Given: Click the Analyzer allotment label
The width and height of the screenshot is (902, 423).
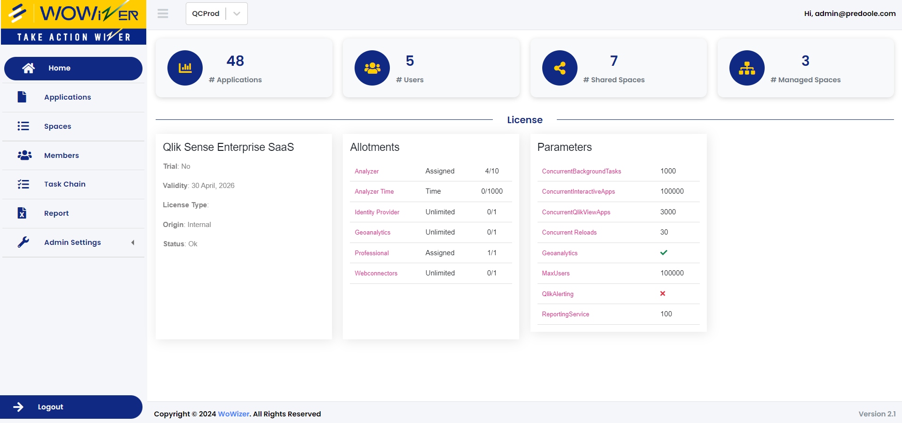Looking at the screenshot, I should tap(367, 172).
